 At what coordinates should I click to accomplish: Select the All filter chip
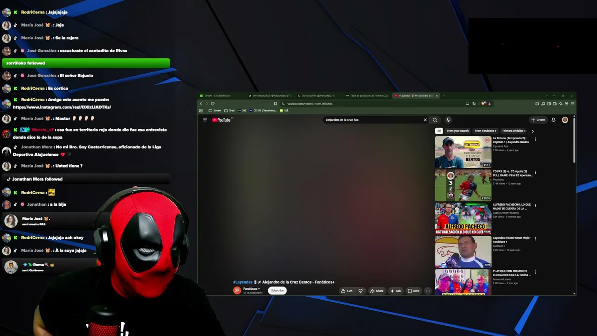point(438,131)
